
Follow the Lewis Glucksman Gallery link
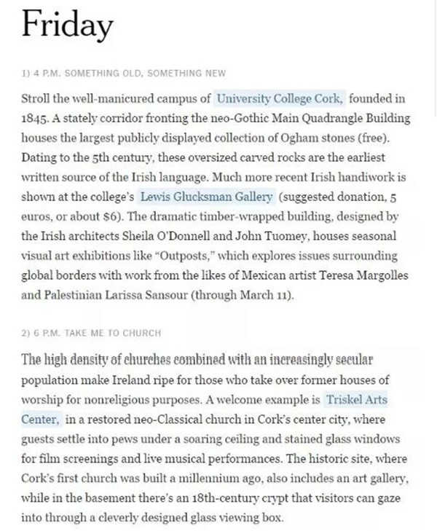pos(207,195)
